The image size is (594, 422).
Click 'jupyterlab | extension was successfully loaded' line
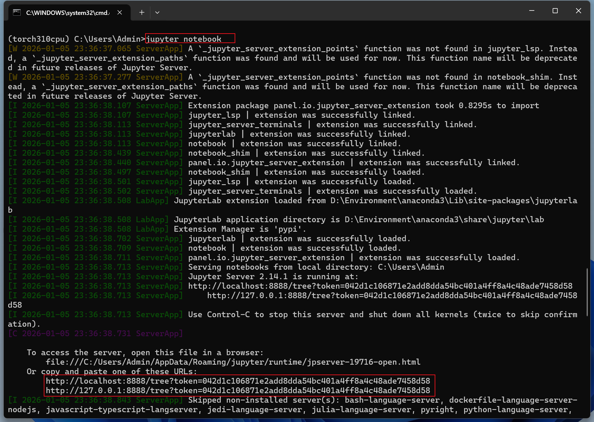299,238
